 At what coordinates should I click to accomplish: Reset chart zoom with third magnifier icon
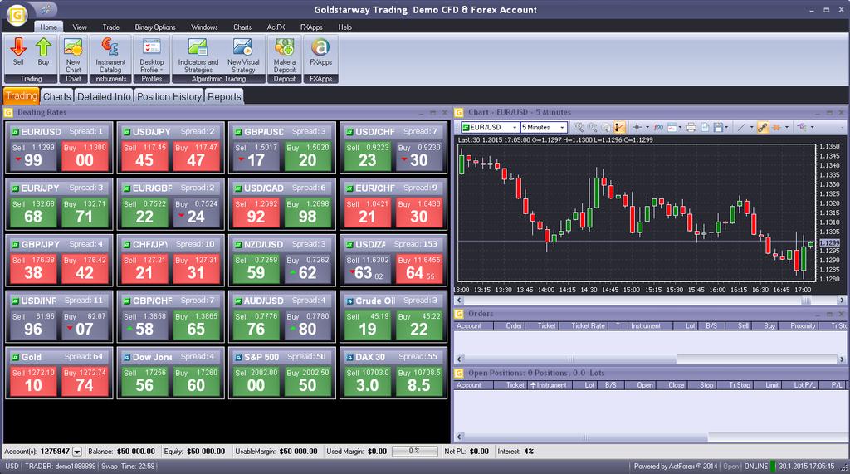click(605, 128)
